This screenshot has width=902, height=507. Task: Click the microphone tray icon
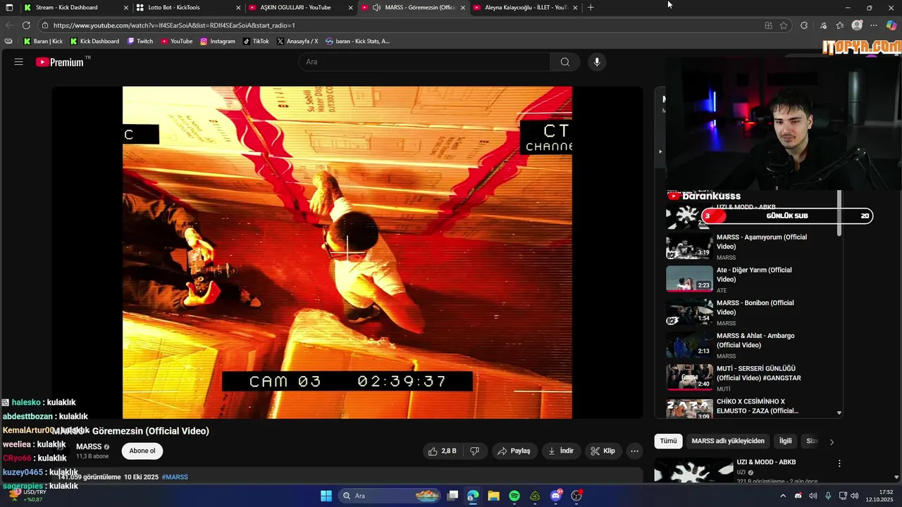pos(828,496)
